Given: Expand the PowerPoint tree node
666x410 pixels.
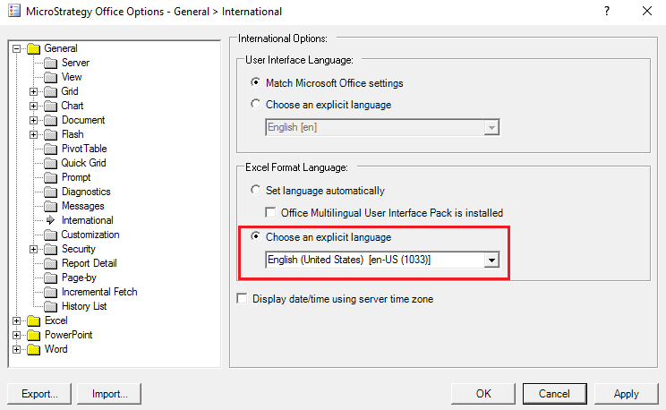Looking at the screenshot, I should pyautogui.click(x=17, y=335).
